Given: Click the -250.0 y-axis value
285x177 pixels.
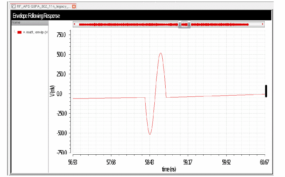Looking at the screenshot, I should click(62, 113).
